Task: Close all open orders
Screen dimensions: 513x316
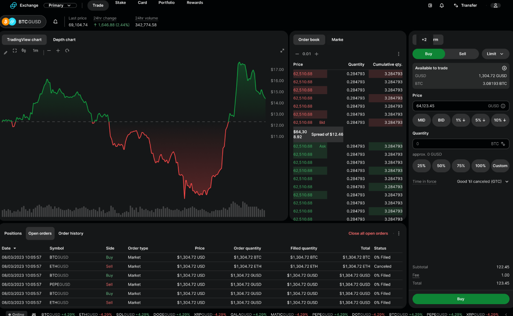Action: 368,233
